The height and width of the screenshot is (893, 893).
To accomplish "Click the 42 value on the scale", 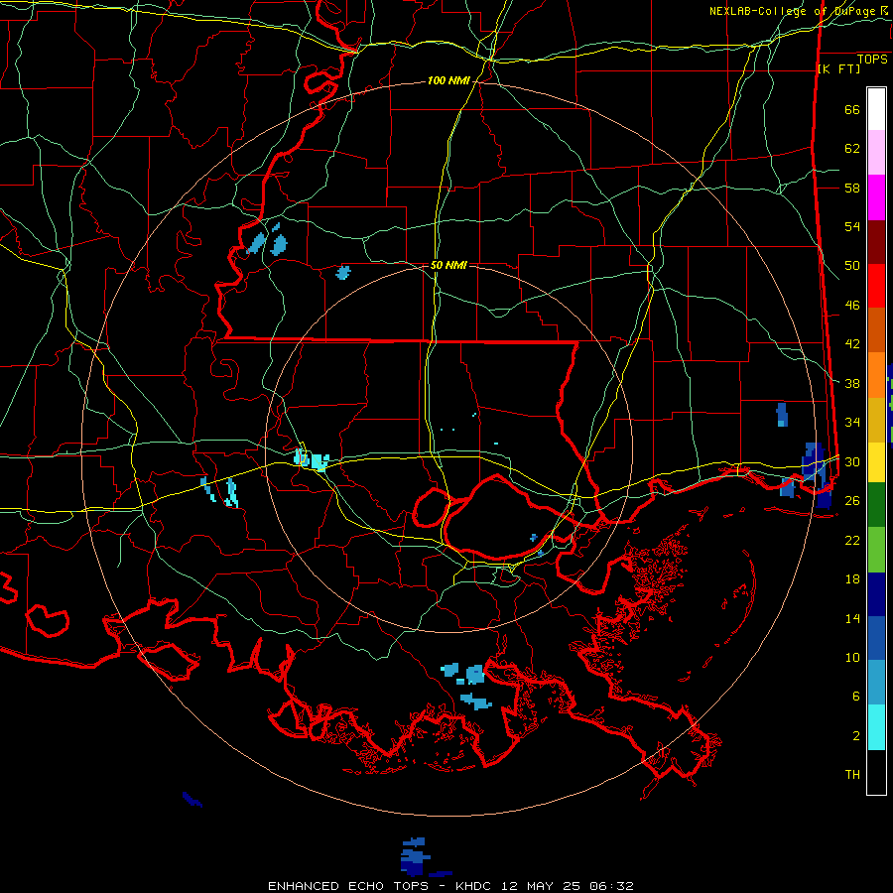I will [852, 344].
